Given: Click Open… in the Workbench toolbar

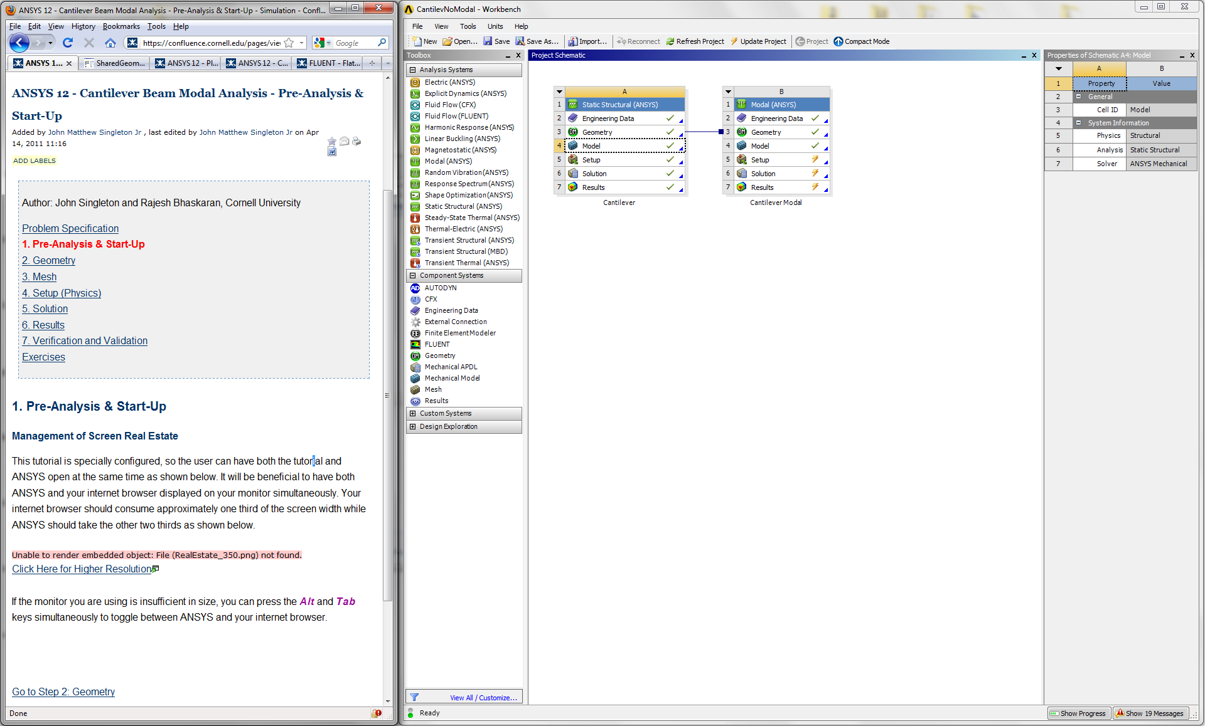Looking at the screenshot, I should (x=460, y=41).
